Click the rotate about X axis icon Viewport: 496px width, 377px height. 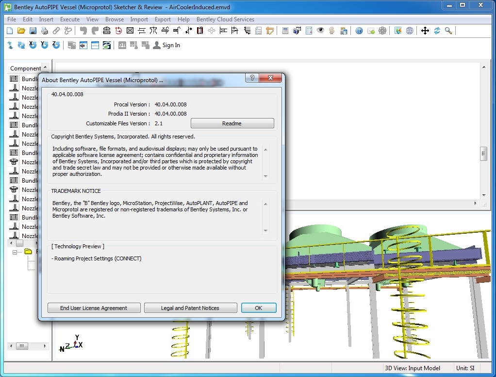[x=33, y=45]
